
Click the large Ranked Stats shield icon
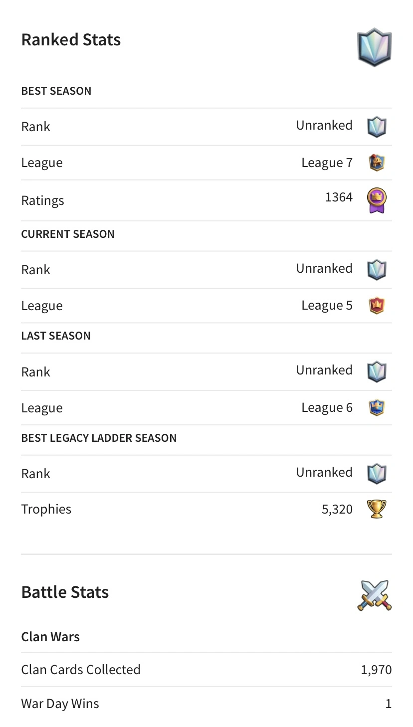(375, 47)
